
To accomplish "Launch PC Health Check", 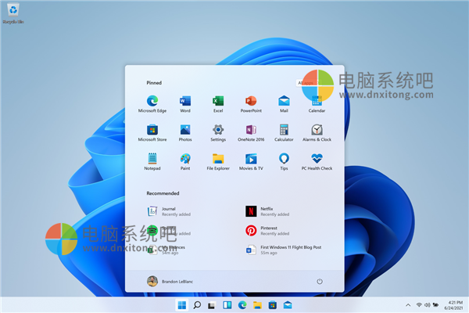I will [317, 161].
